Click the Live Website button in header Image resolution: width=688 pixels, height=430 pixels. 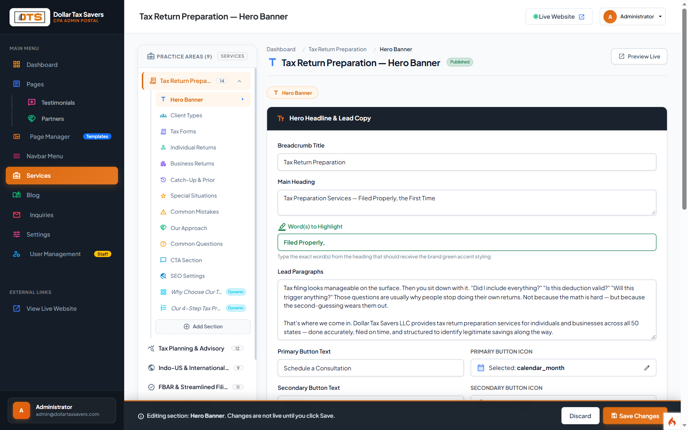[x=559, y=17]
